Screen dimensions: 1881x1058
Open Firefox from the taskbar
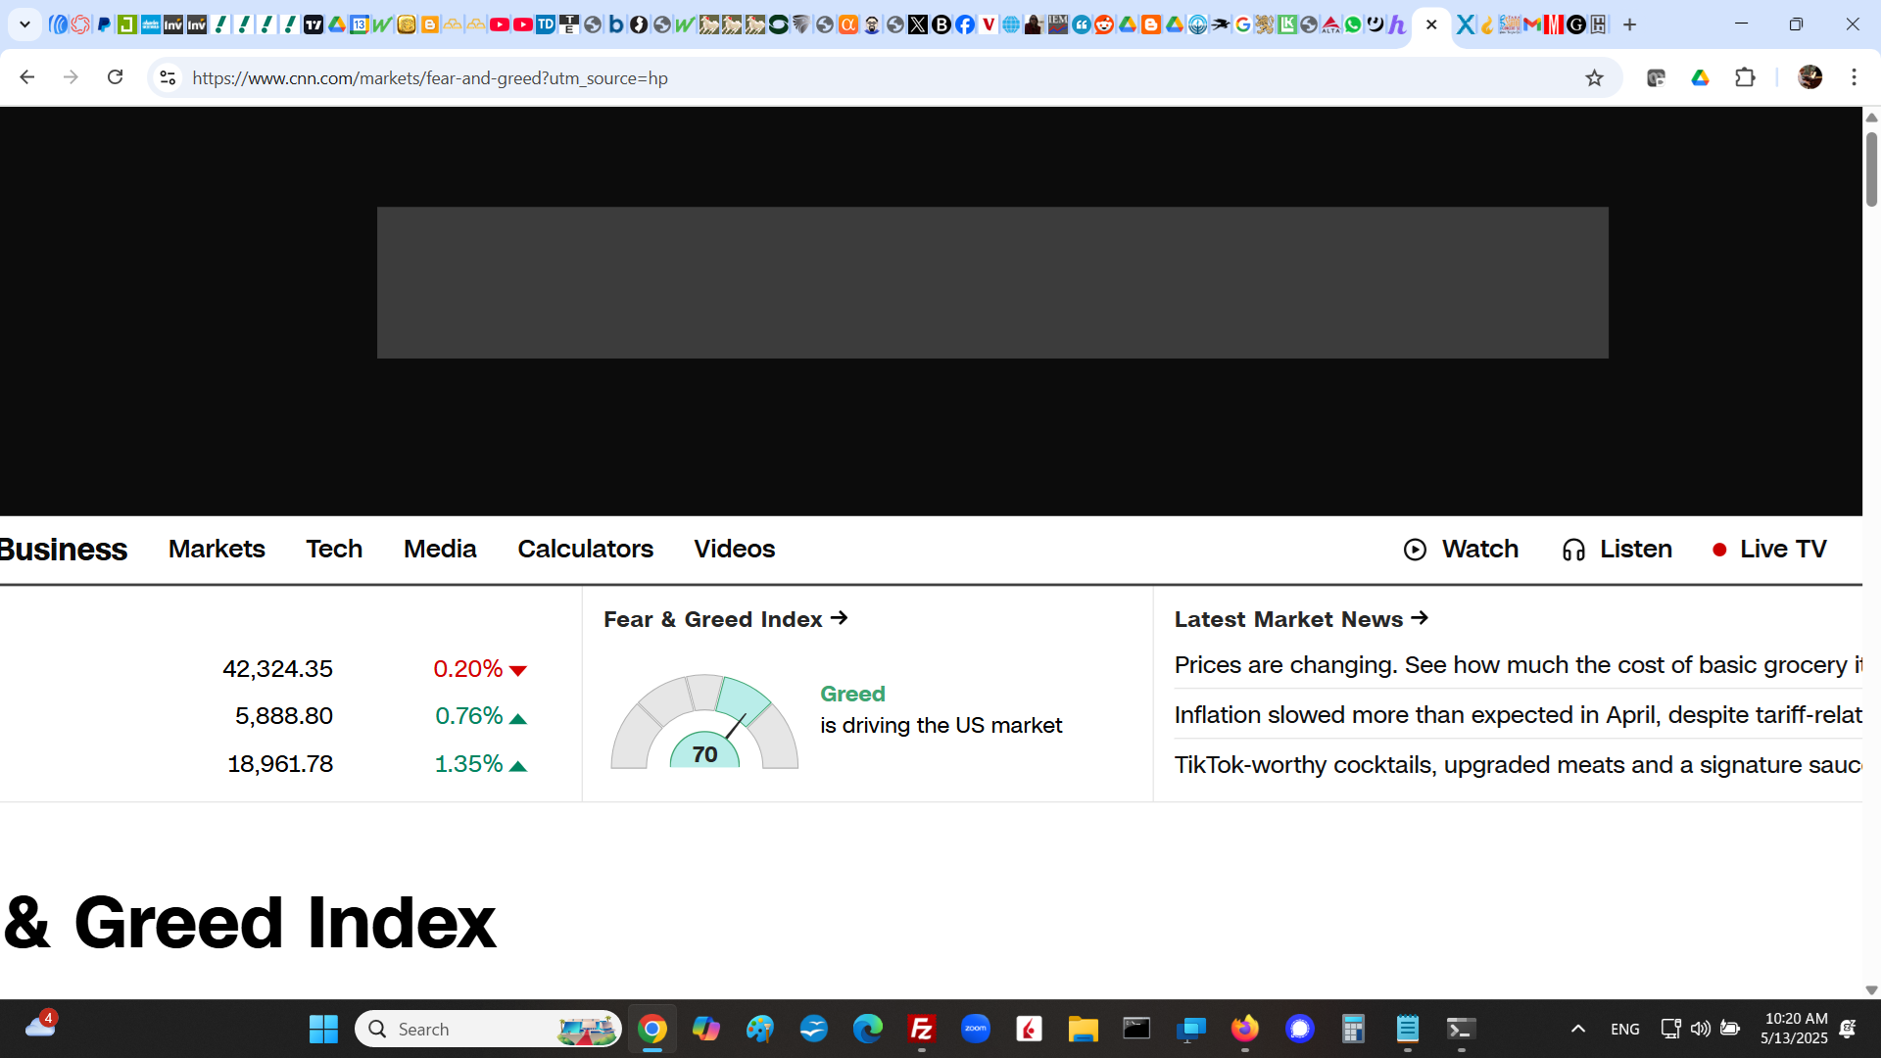click(x=1244, y=1029)
